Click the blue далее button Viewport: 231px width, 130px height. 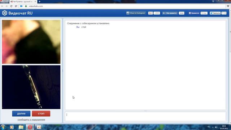click(21, 113)
